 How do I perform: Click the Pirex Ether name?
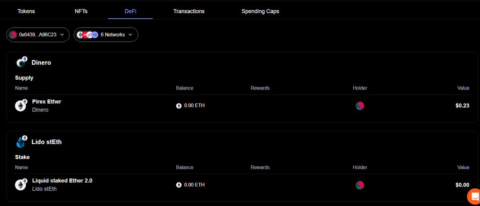(x=46, y=102)
